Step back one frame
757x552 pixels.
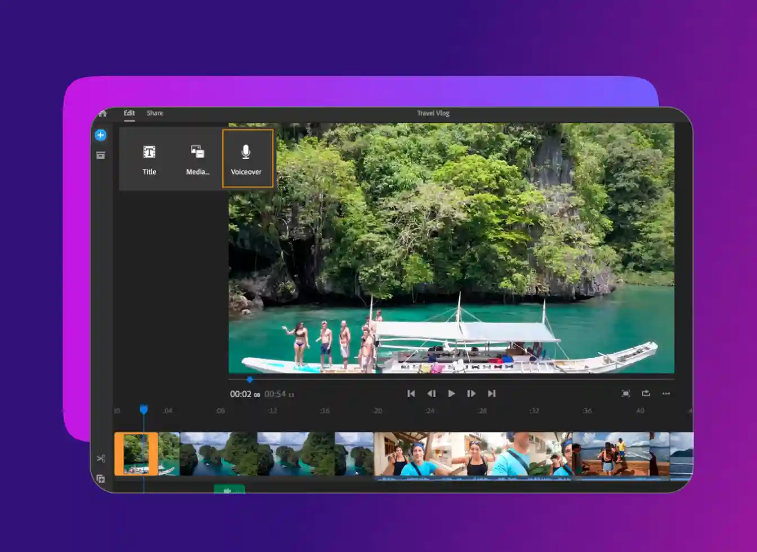point(431,394)
